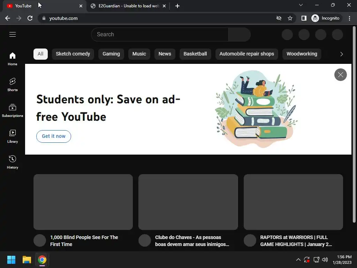Click the YouTube Search field
357x268 pixels.
tap(160, 35)
